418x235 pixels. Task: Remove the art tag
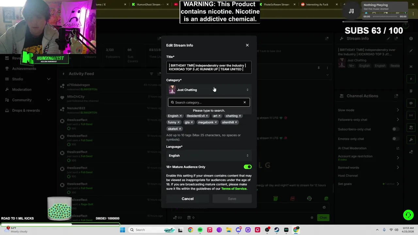click(x=219, y=116)
